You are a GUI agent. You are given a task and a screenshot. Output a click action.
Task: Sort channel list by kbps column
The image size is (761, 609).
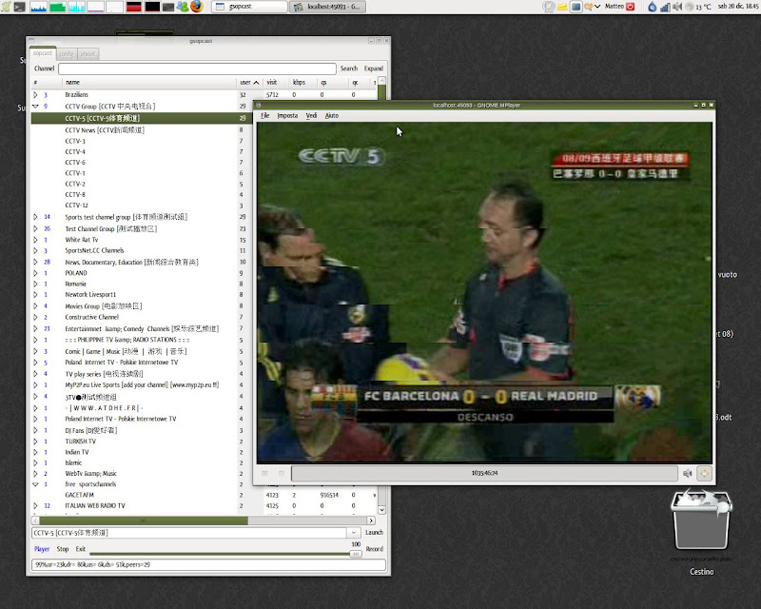pyautogui.click(x=301, y=83)
